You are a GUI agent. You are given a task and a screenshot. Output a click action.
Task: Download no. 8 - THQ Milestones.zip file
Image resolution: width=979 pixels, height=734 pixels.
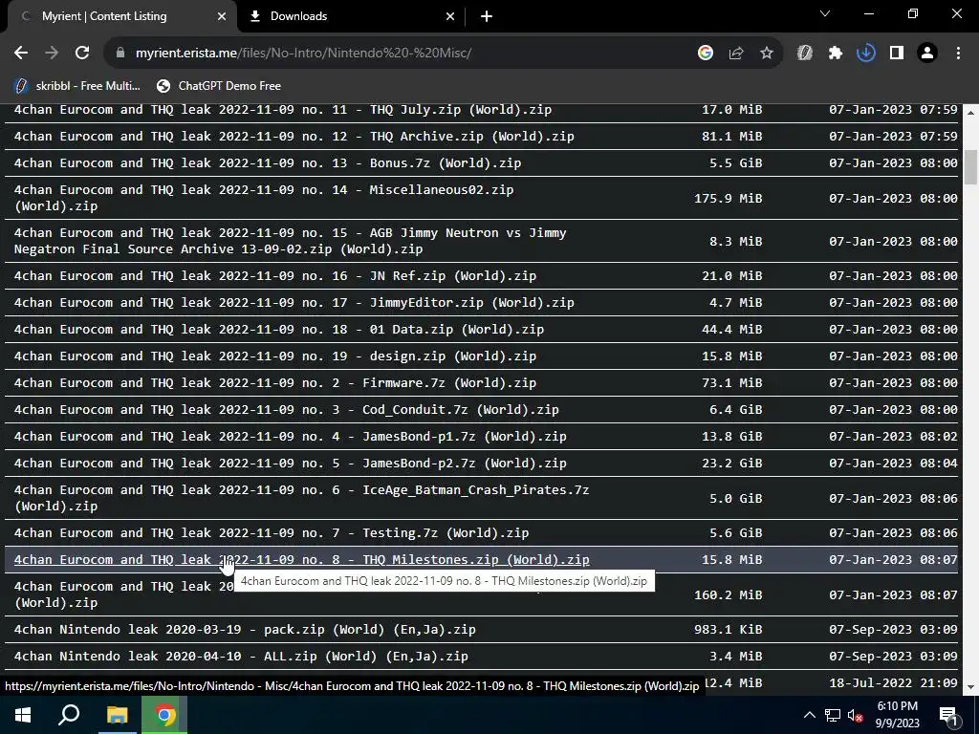point(301,560)
